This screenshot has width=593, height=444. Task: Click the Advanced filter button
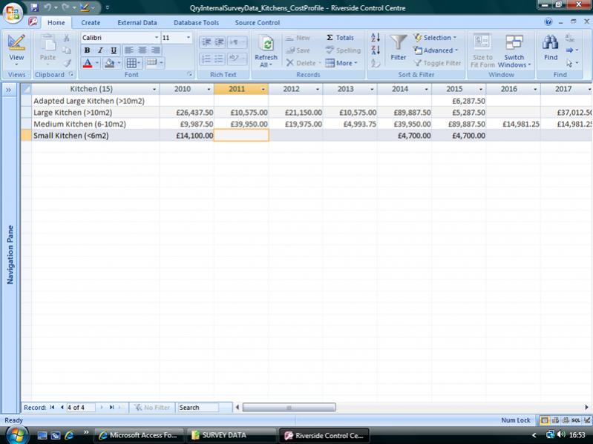coord(436,50)
